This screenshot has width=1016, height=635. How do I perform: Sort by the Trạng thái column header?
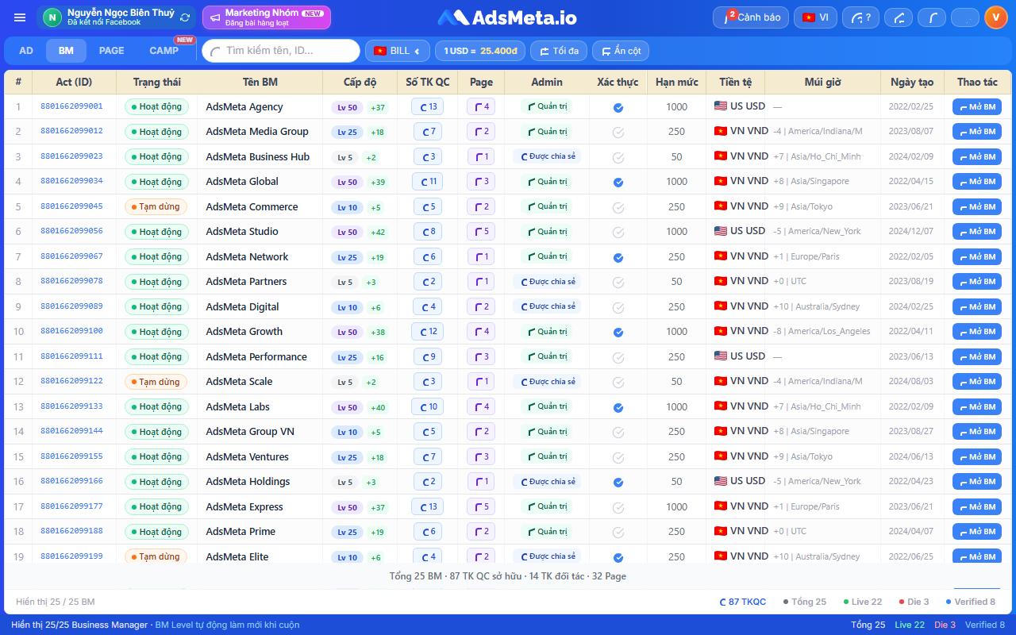point(157,83)
